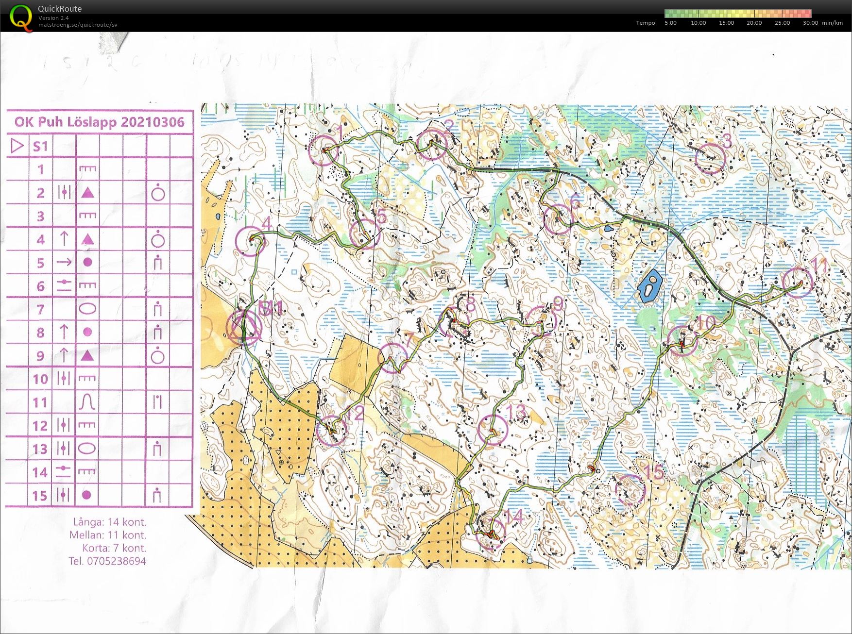Click the start triangle in the S1 row
This screenshot has width=852, height=634.
(x=17, y=146)
